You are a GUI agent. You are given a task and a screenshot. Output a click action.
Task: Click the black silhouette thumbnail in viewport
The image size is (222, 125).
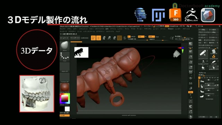(x=81, y=52)
